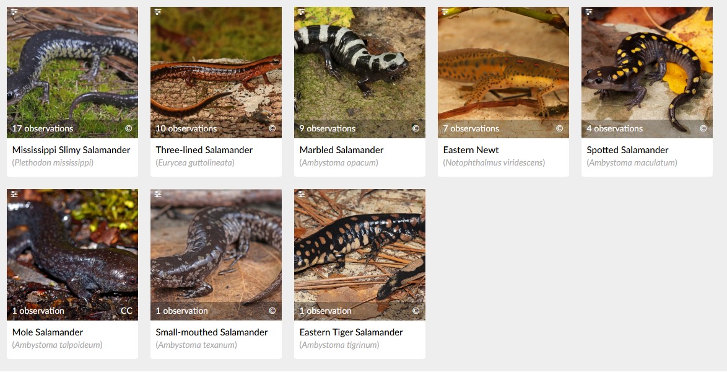
Task: View the 17 observations count link
Action: pos(43,128)
